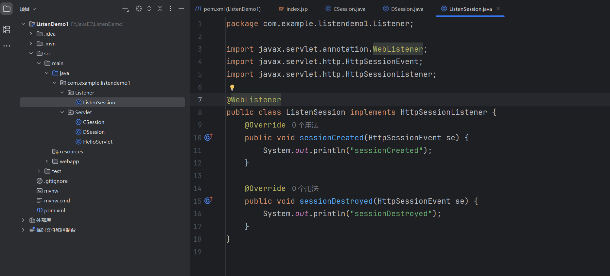Click the sessionDestroyed method name
Viewport: 610px width, 276px height.
click(x=336, y=201)
